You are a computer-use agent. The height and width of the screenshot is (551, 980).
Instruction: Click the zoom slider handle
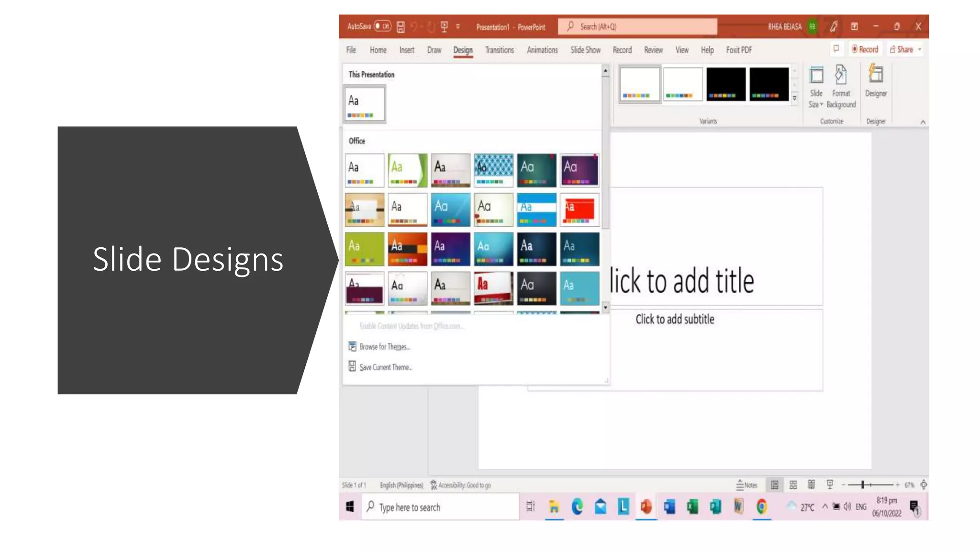[863, 485]
